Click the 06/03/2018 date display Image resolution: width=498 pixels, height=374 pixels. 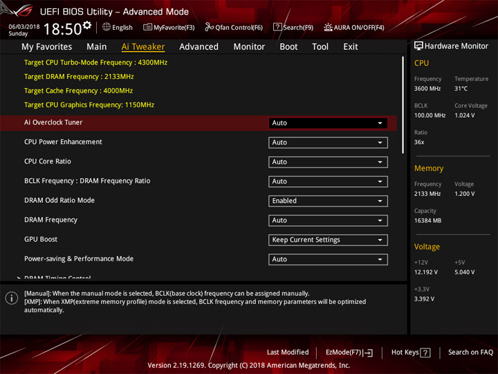tap(24, 27)
